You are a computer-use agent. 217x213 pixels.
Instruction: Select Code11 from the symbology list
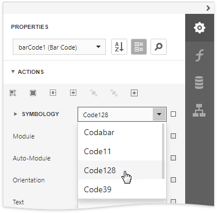click(x=120, y=151)
